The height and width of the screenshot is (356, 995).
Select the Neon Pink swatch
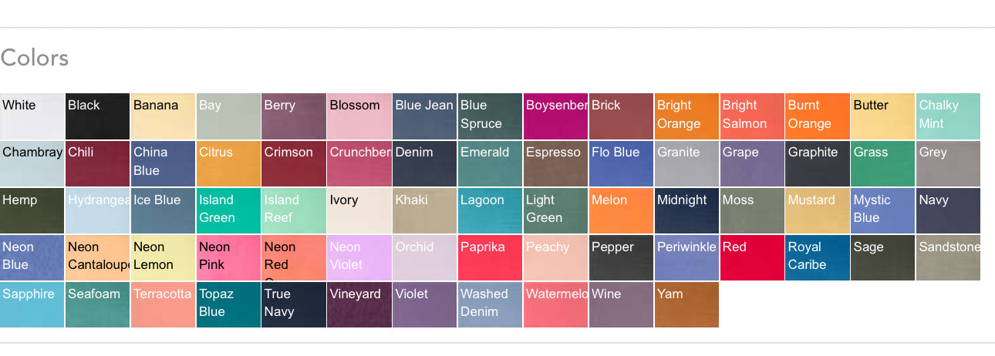228,258
